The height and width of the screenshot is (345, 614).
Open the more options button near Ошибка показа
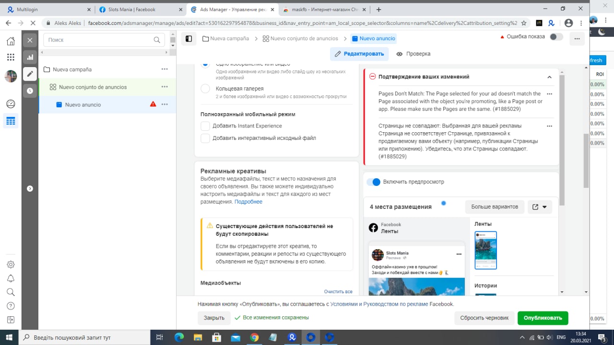point(577,39)
